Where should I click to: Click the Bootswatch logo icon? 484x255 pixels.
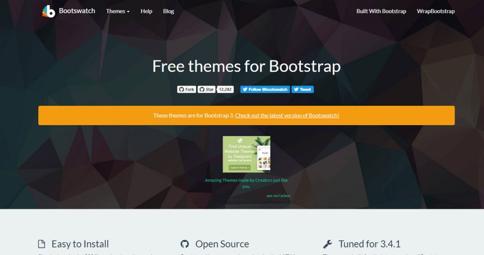click(x=49, y=11)
